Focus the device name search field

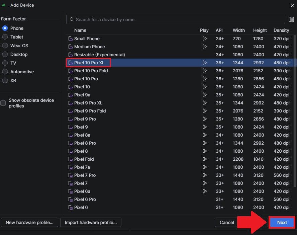[x=176, y=19]
